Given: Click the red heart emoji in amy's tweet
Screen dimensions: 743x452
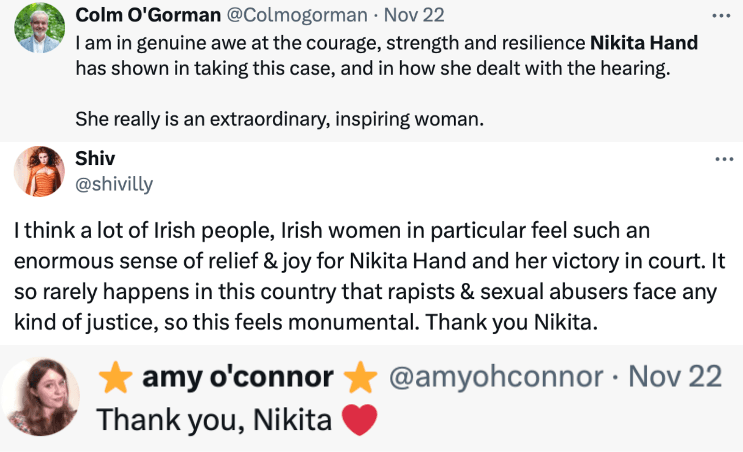Looking at the screenshot, I should coord(360,419).
